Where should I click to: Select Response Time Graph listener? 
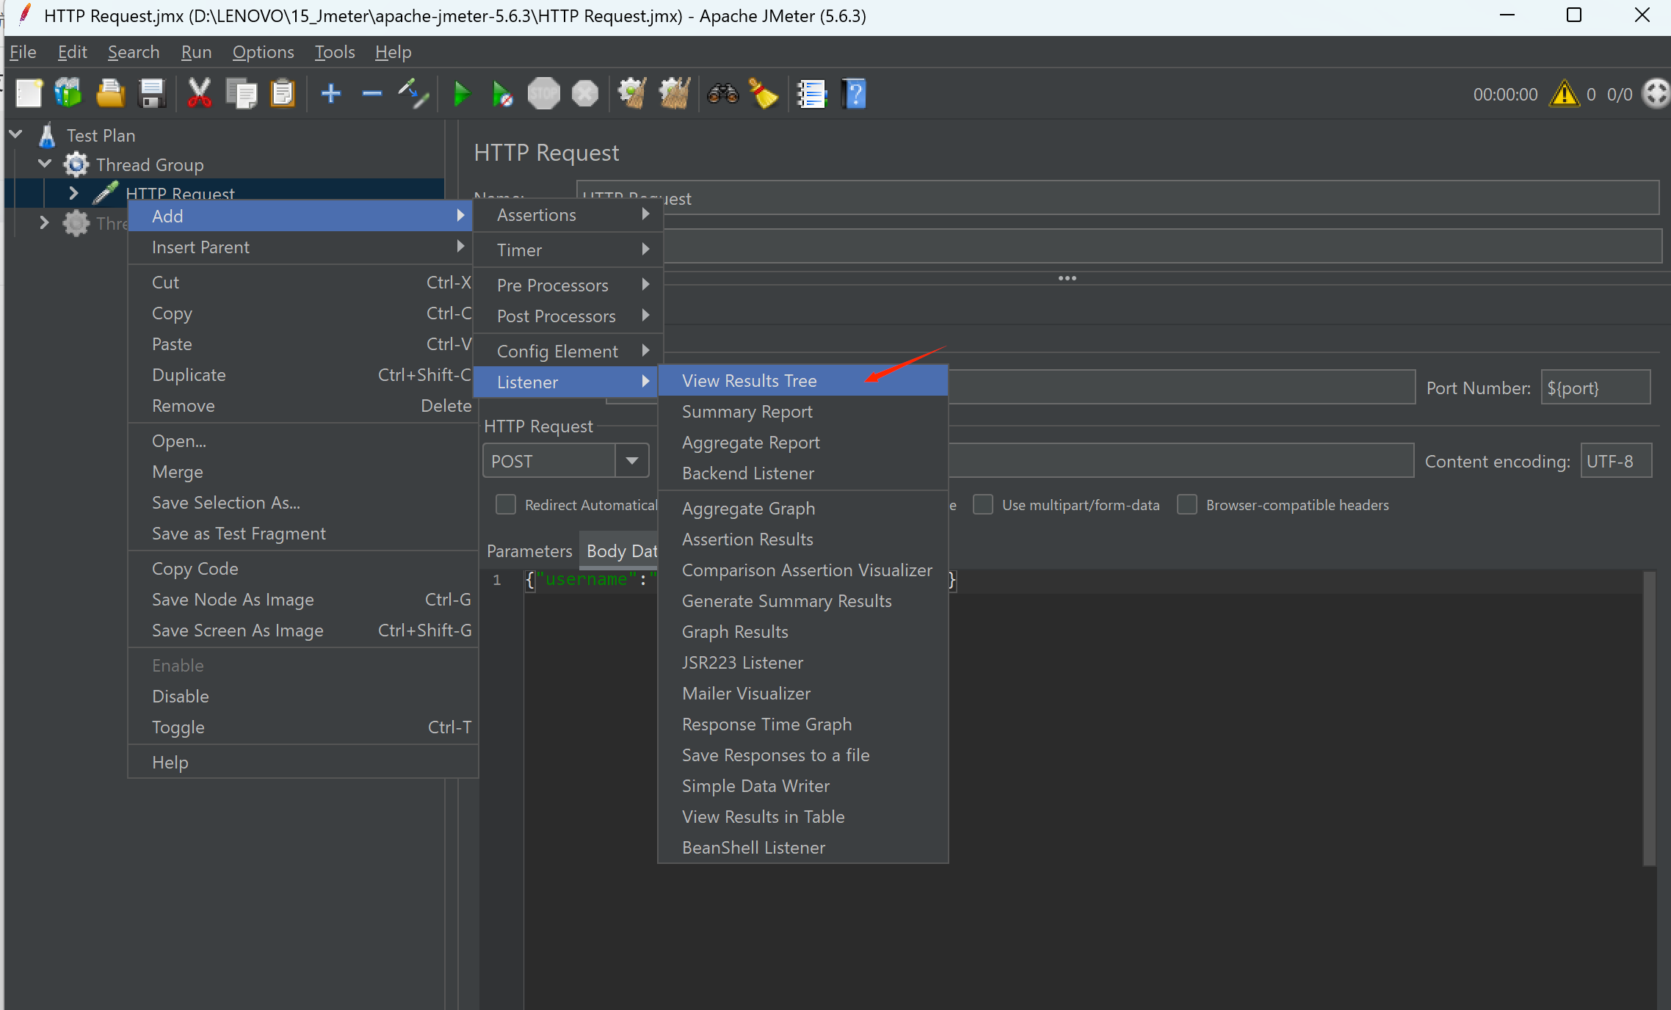pos(803,724)
